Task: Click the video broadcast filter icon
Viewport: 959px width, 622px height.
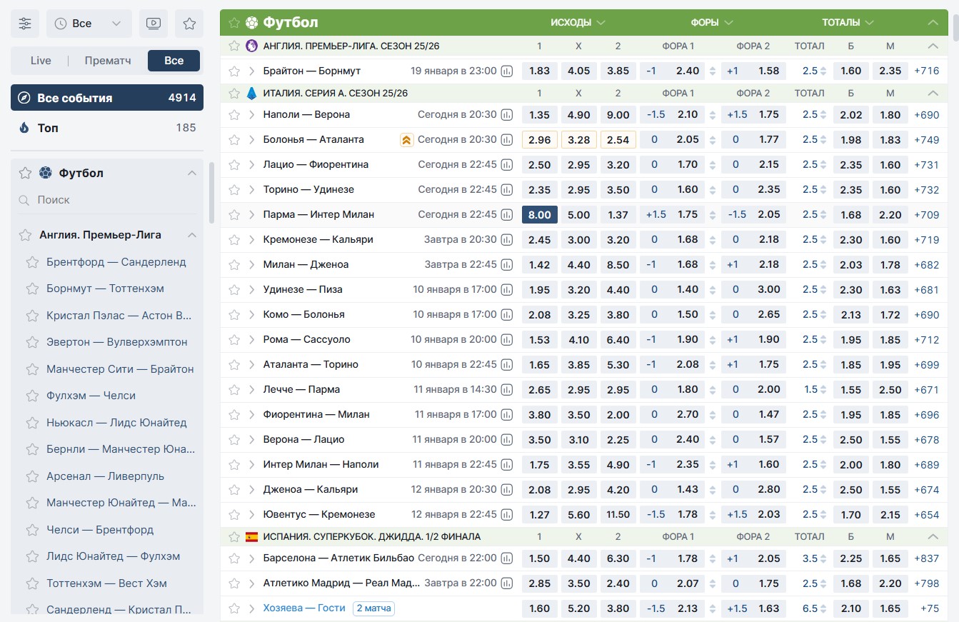Action: point(154,24)
